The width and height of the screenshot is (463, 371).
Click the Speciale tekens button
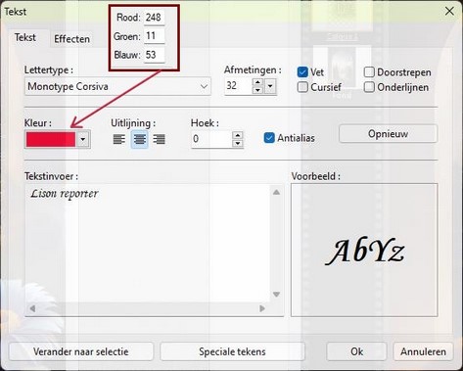(232, 351)
